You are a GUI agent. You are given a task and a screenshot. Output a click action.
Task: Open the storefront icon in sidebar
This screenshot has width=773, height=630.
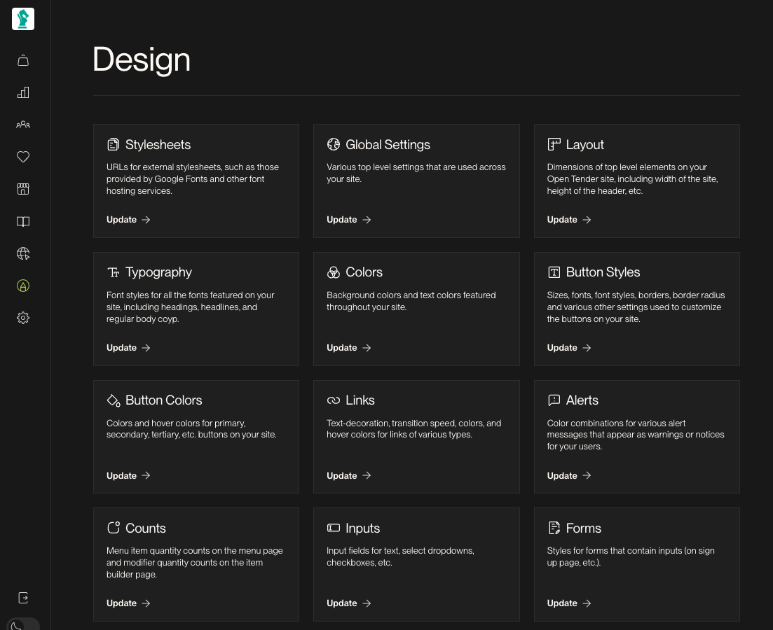(23, 189)
